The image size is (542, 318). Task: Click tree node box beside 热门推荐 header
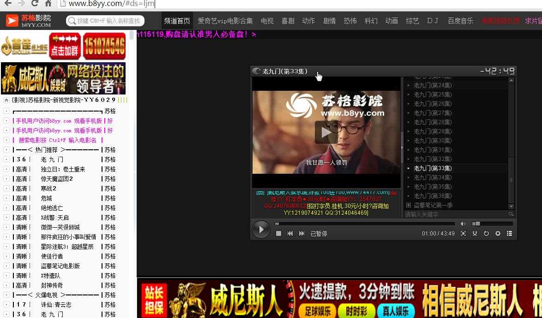pyautogui.click(x=6, y=150)
